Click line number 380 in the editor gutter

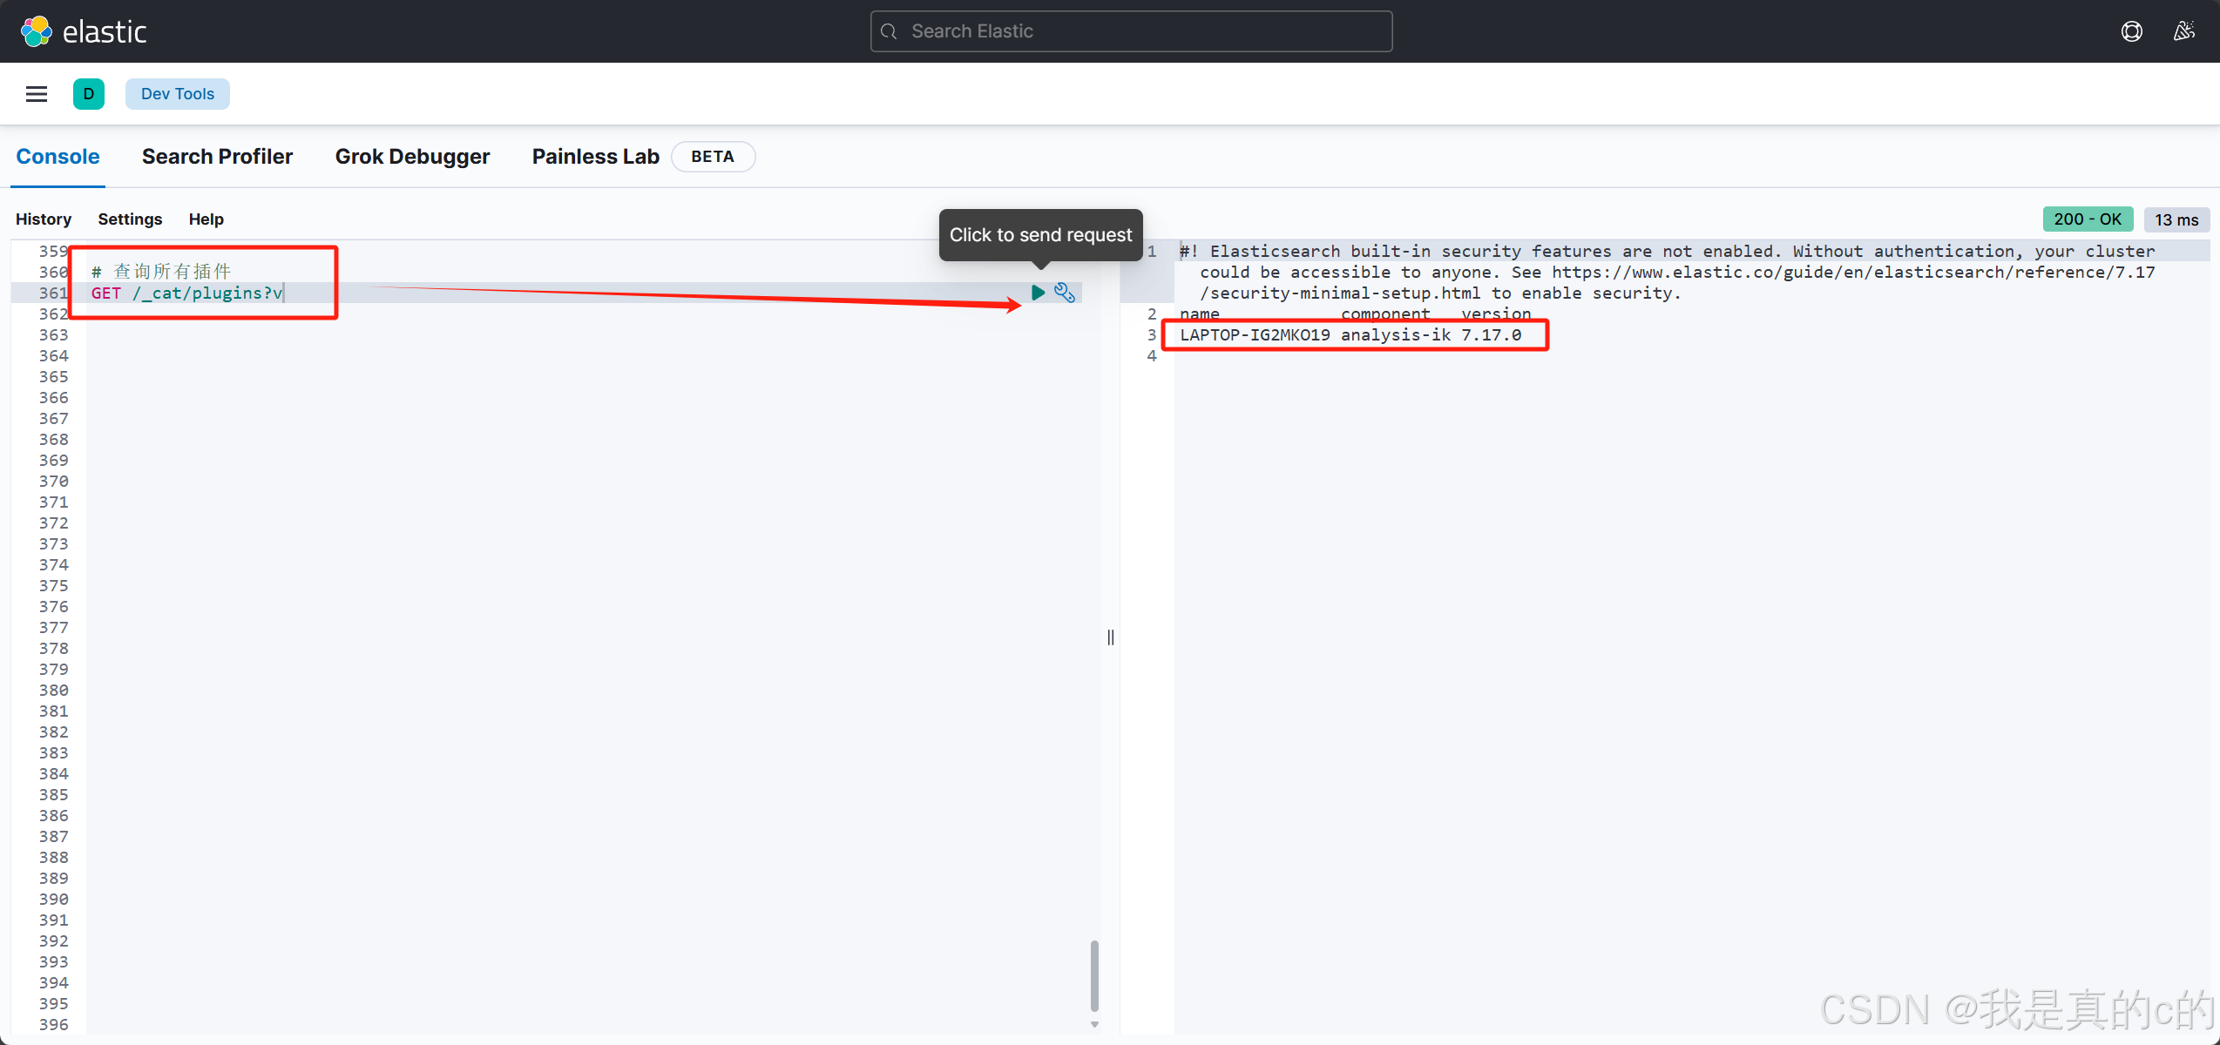(x=53, y=691)
